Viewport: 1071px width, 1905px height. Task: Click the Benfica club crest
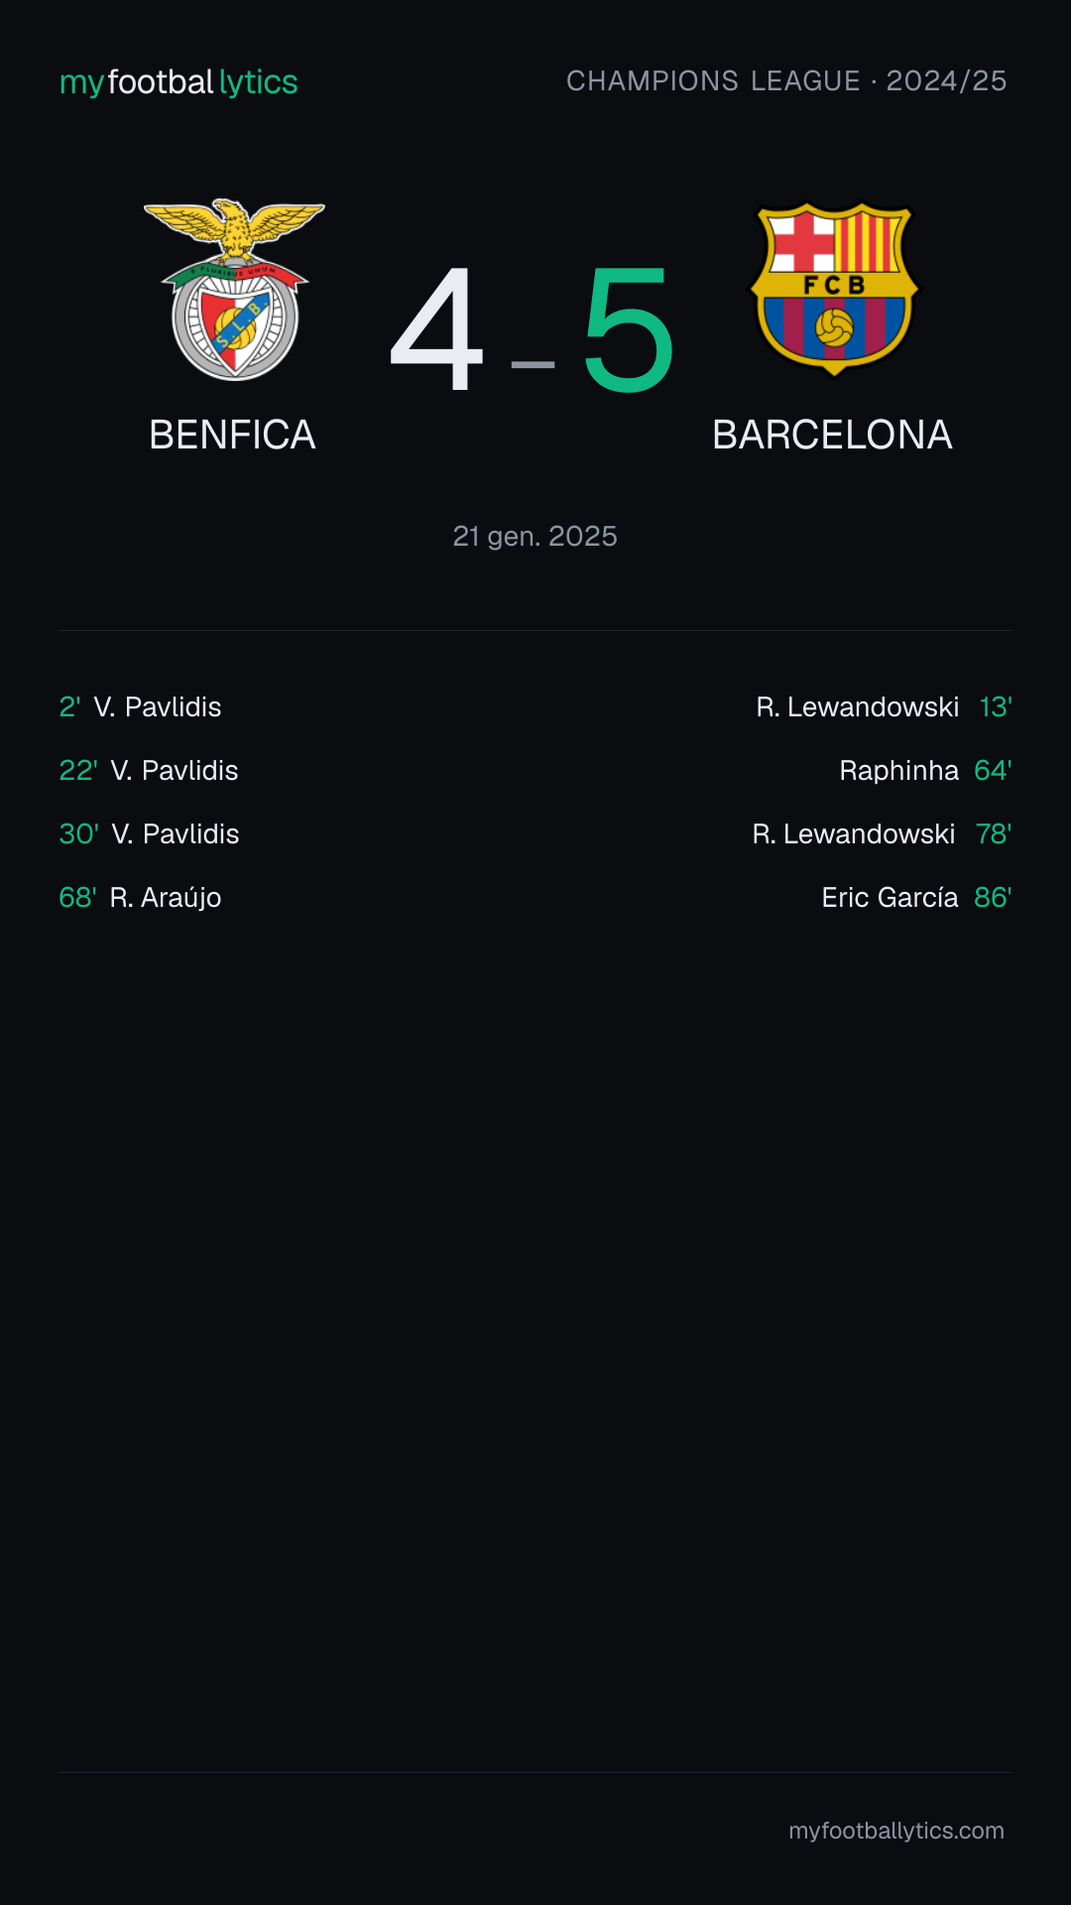(234, 290)
